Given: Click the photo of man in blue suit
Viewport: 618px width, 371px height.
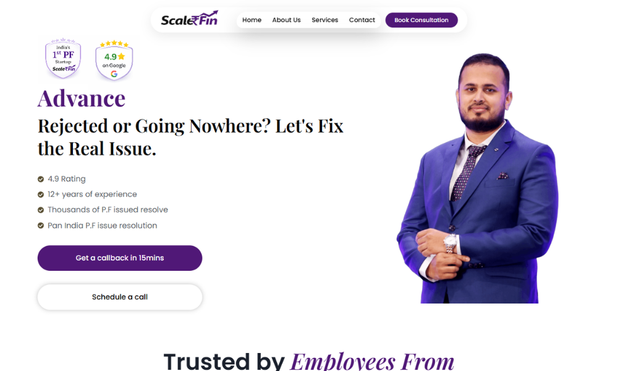Looking at the screenshot, I should pos(477,178).
